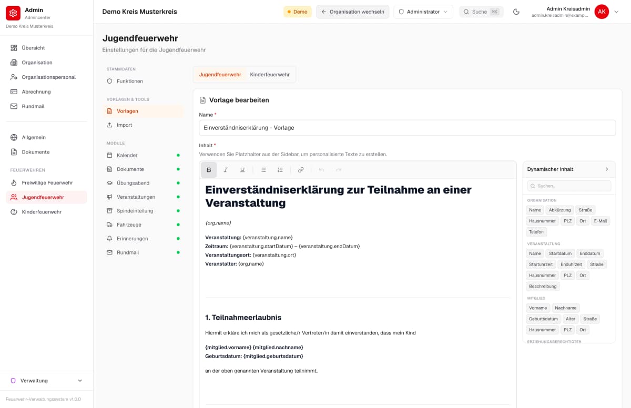631x408 pixels.
Task: Switch to the Kinderfeuerwehr tab
Action: 270,75
